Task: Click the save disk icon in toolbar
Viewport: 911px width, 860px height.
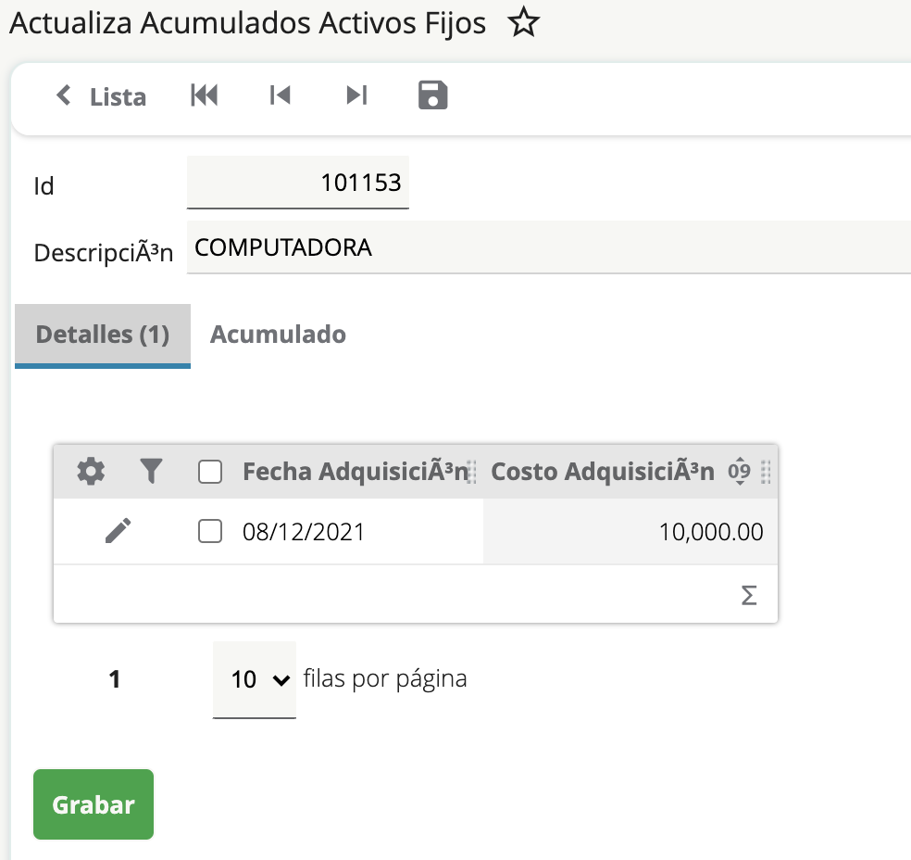Action: coord(432,95)
